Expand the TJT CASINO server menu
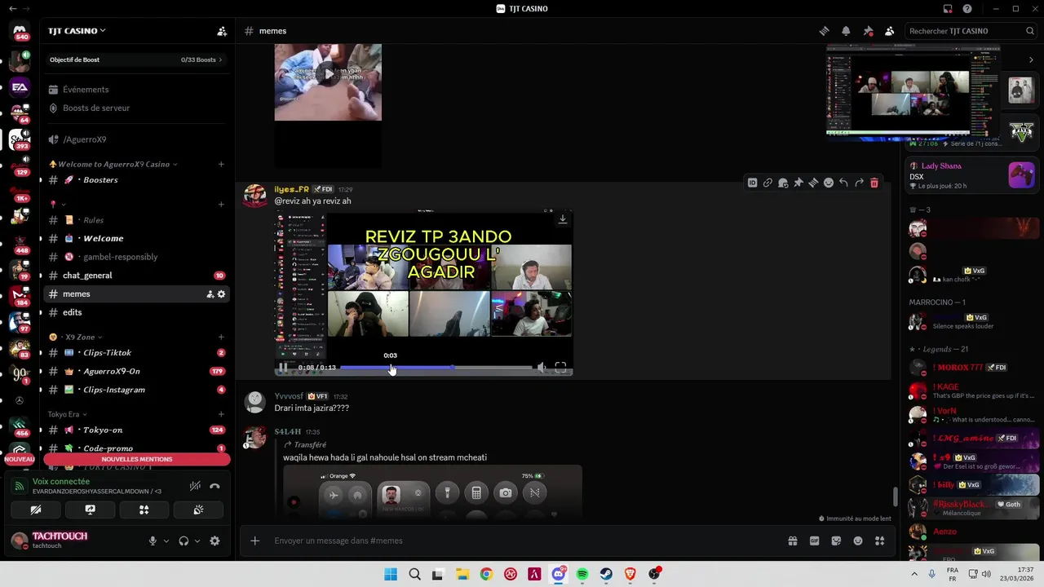This screenshot has width=1044, height=587. 77,31
